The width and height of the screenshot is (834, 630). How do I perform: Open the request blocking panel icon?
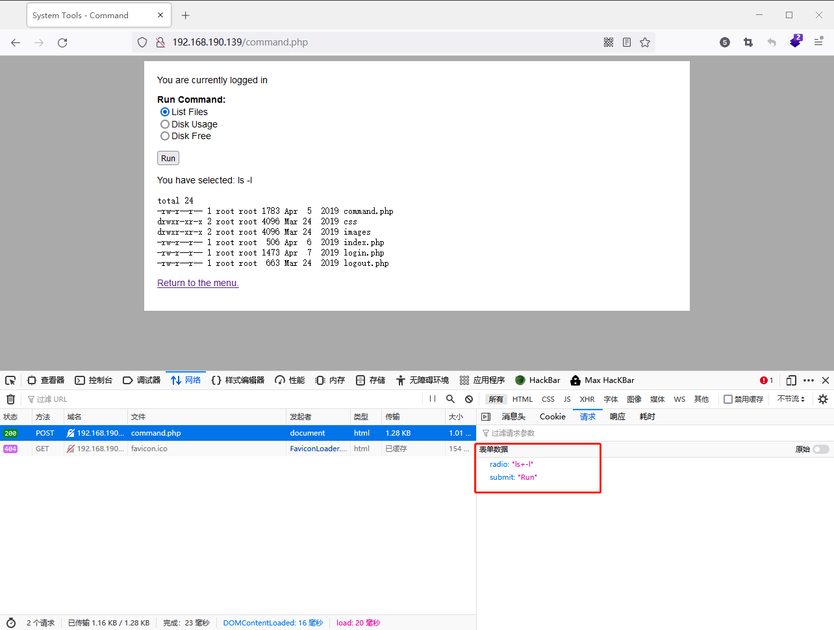coord(469,399)
